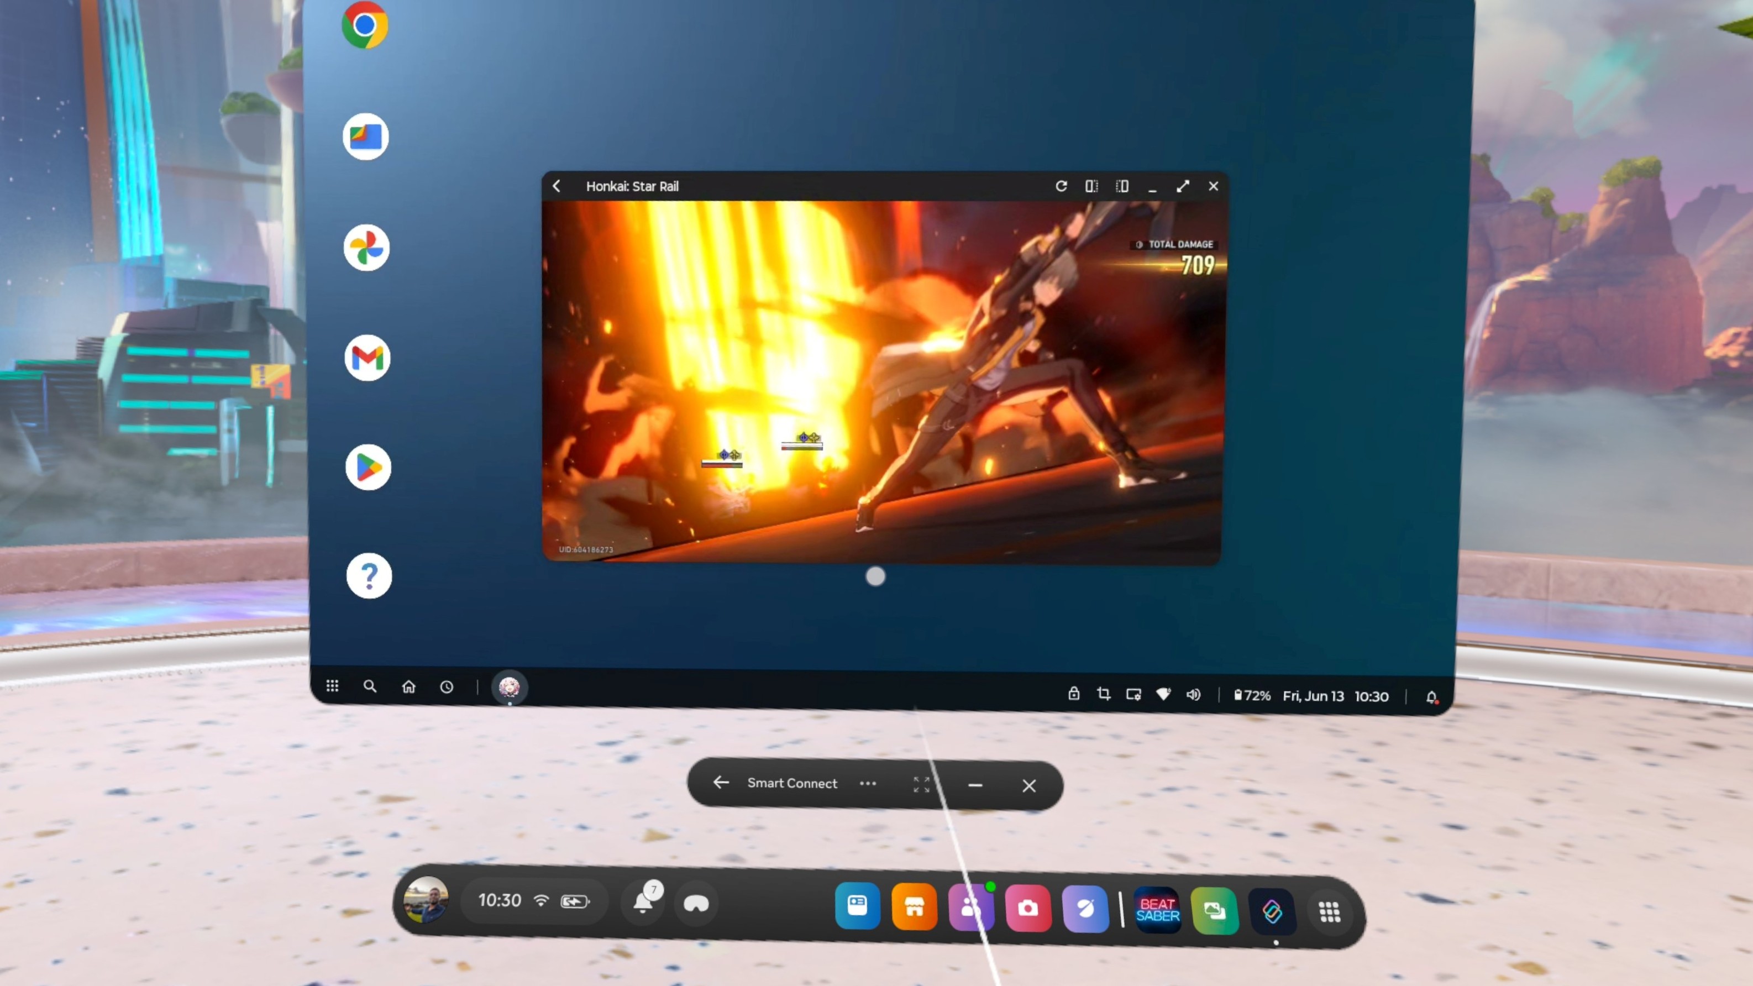
Task: Snap the Honkai window to the right half
Action: (x=1122, y=186)
